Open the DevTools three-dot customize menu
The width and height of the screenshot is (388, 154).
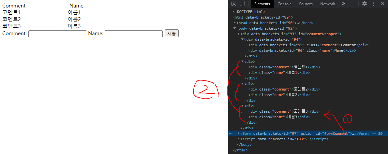[x=374, y=4]
